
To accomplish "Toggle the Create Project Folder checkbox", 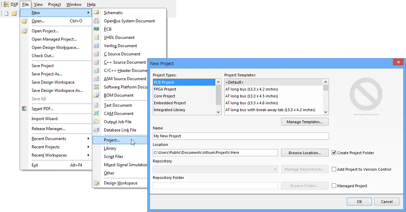I will [x=334, y=153].
